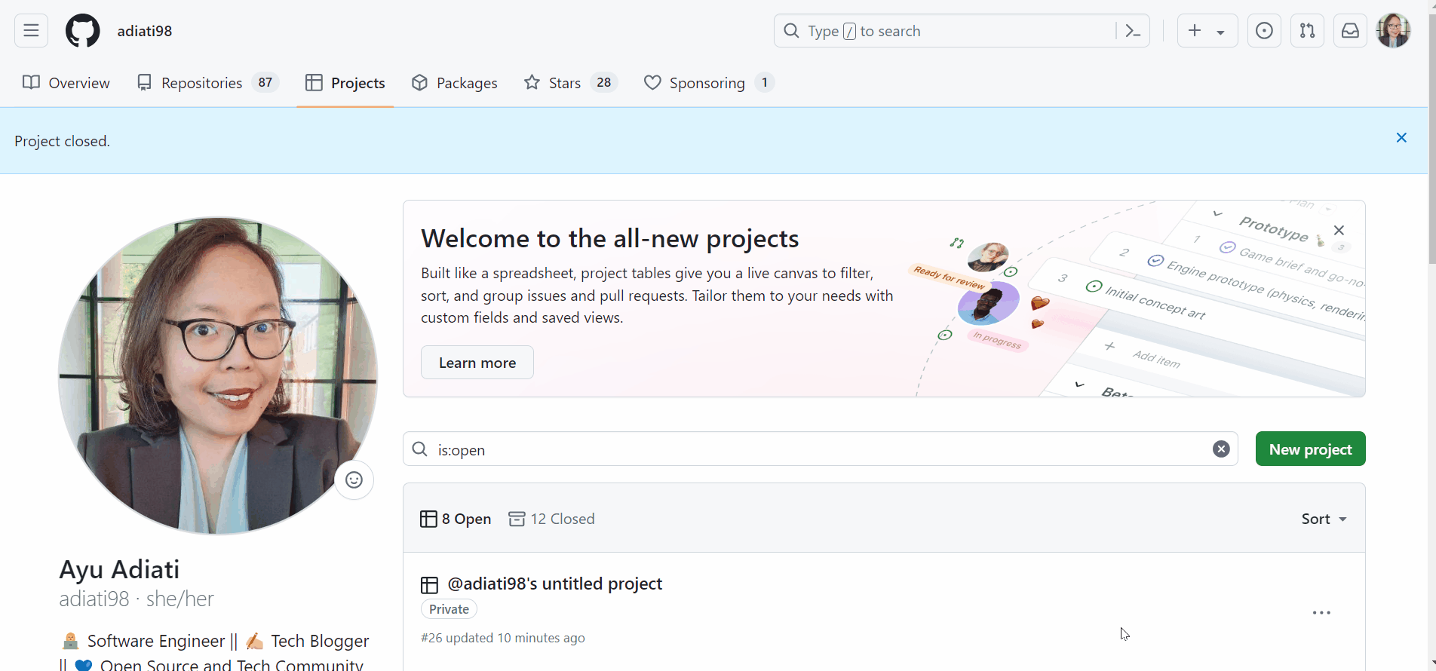View your issues using the issues icon

[x=1264, y=30]
